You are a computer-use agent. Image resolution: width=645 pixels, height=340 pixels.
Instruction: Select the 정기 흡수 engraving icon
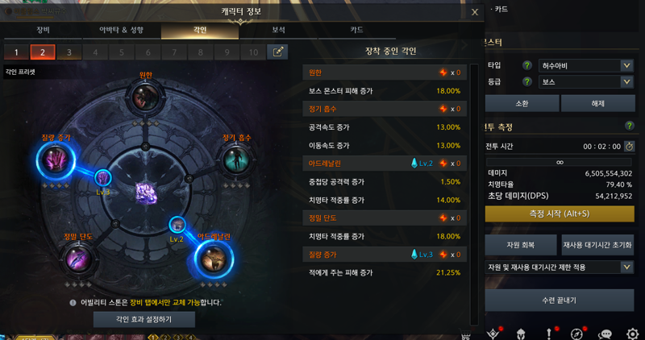coord(236,160)
